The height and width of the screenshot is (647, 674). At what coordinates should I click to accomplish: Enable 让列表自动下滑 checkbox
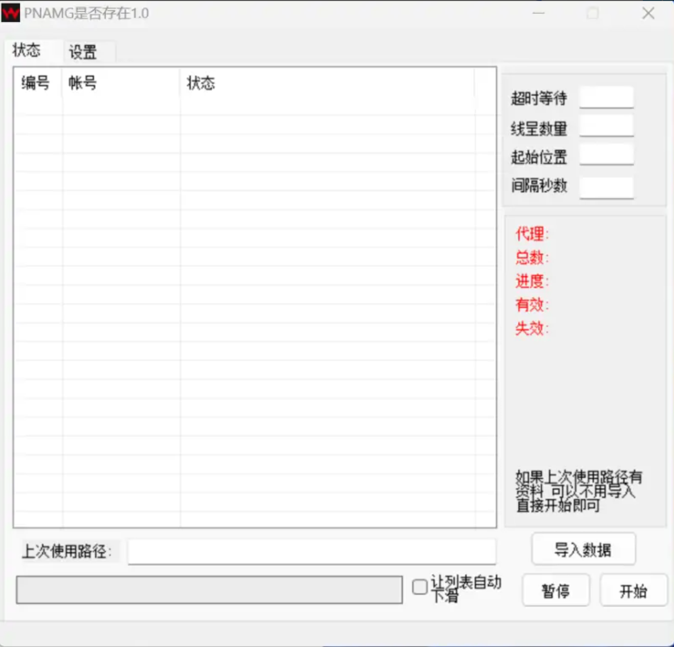point(419,587)
